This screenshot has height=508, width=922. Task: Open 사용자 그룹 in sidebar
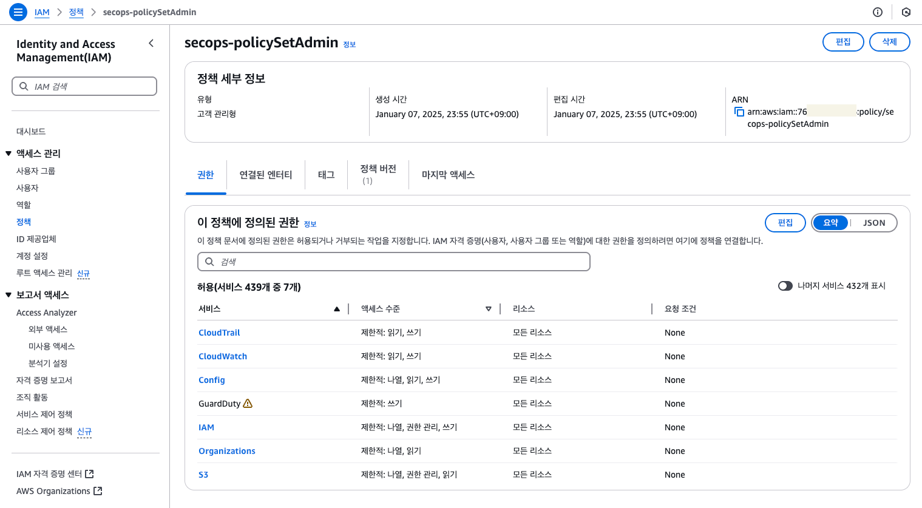[x=36, y=171]
